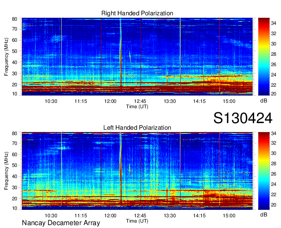The width and height of the screenshot is (281, 228).
Task: Click 26 dB label on Right Handed color bar
Action: 274,64
